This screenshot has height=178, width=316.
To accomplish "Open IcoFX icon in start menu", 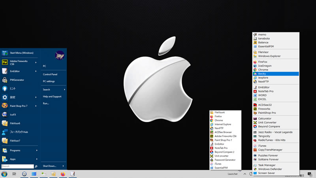I will 5,114.
